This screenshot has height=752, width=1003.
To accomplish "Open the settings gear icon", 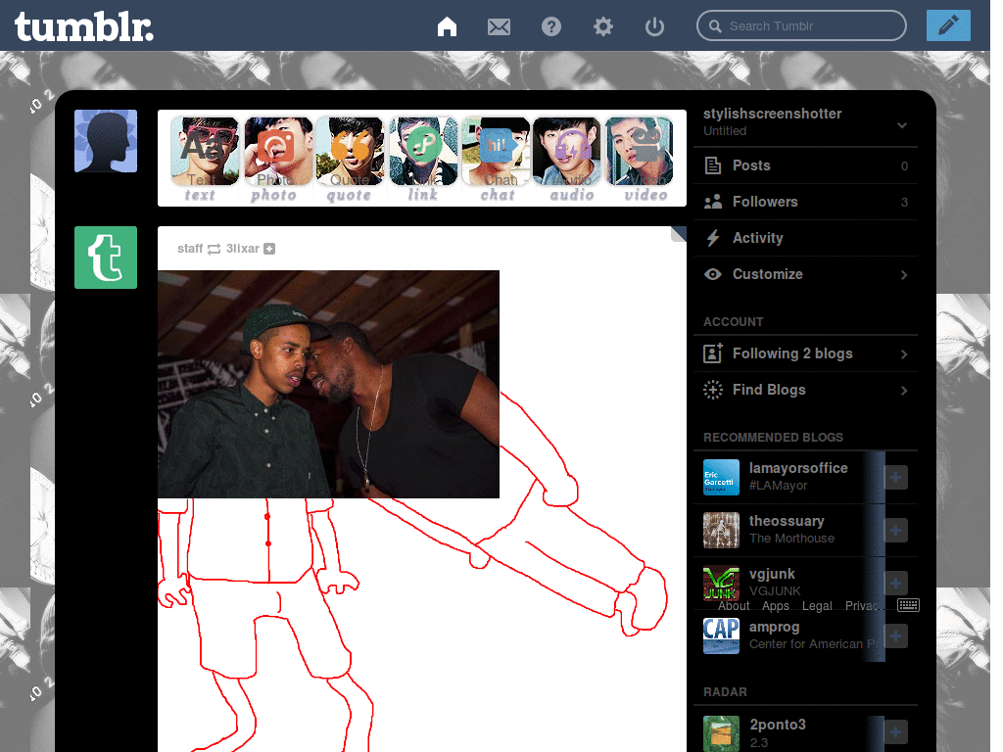I will click(602, 26).
